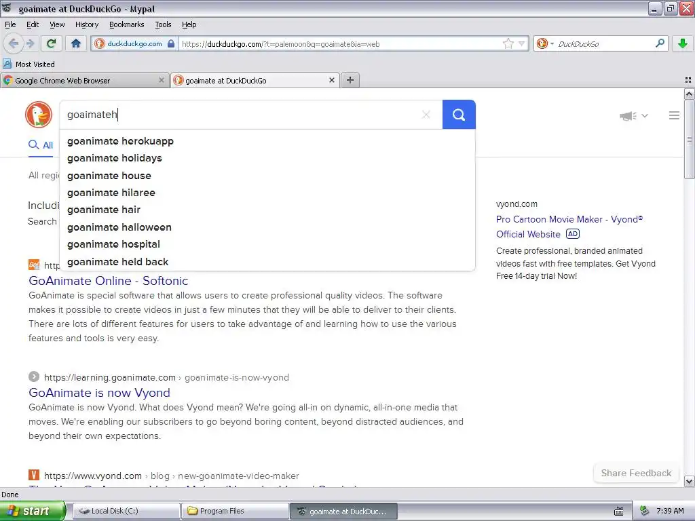Switch to Google Chrome Web Browser tab

(84, 80)
